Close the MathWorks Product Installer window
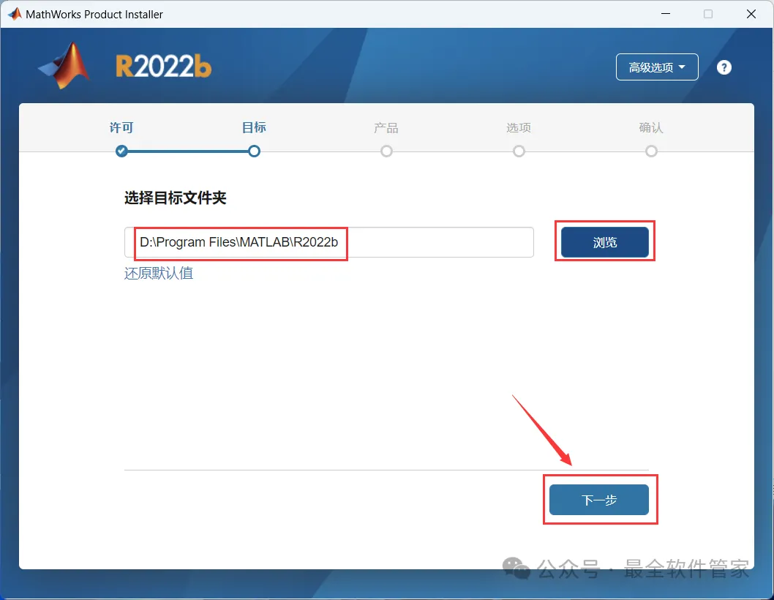The image size is (774, 600). (x=751, y=14)
